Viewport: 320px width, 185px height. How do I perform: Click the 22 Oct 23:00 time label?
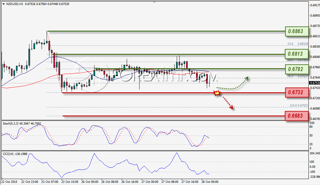30,182
